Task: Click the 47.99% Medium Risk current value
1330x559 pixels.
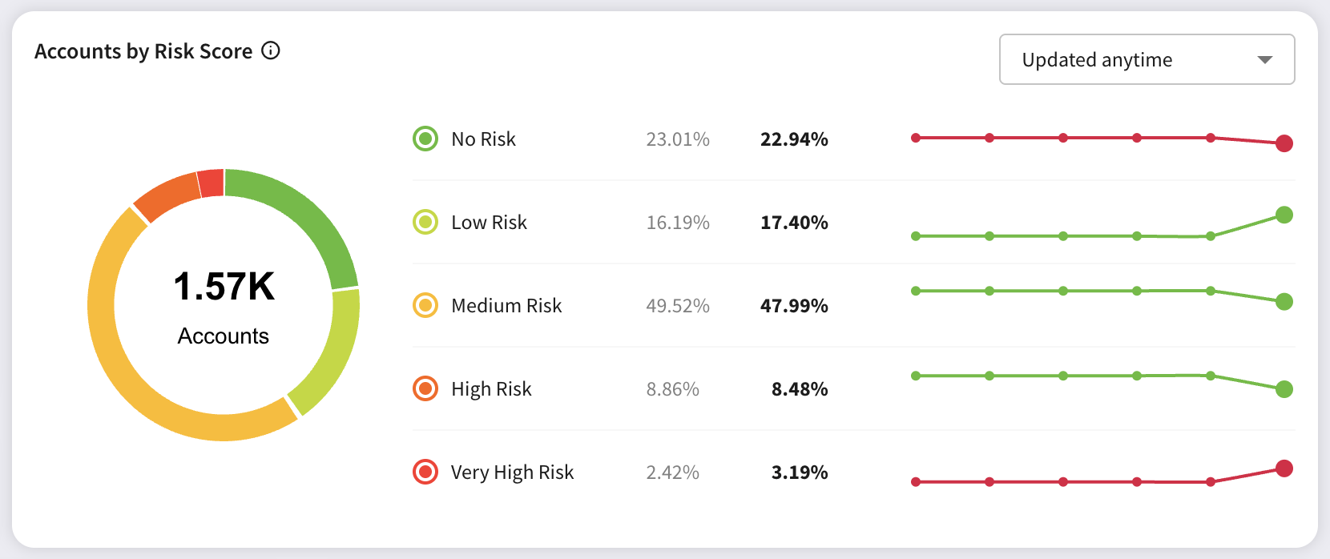Action: click(793, 306)
